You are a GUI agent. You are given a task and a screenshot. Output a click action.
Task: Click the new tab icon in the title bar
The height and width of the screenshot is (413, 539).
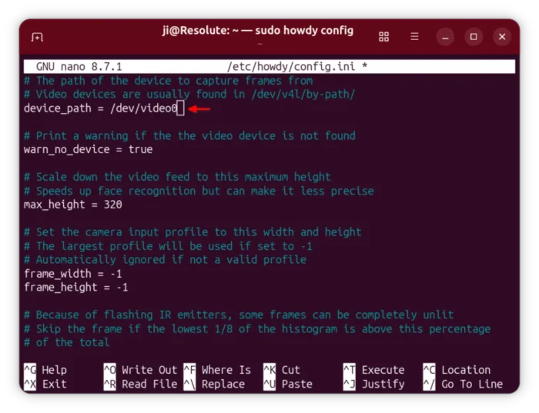[37, 37]
